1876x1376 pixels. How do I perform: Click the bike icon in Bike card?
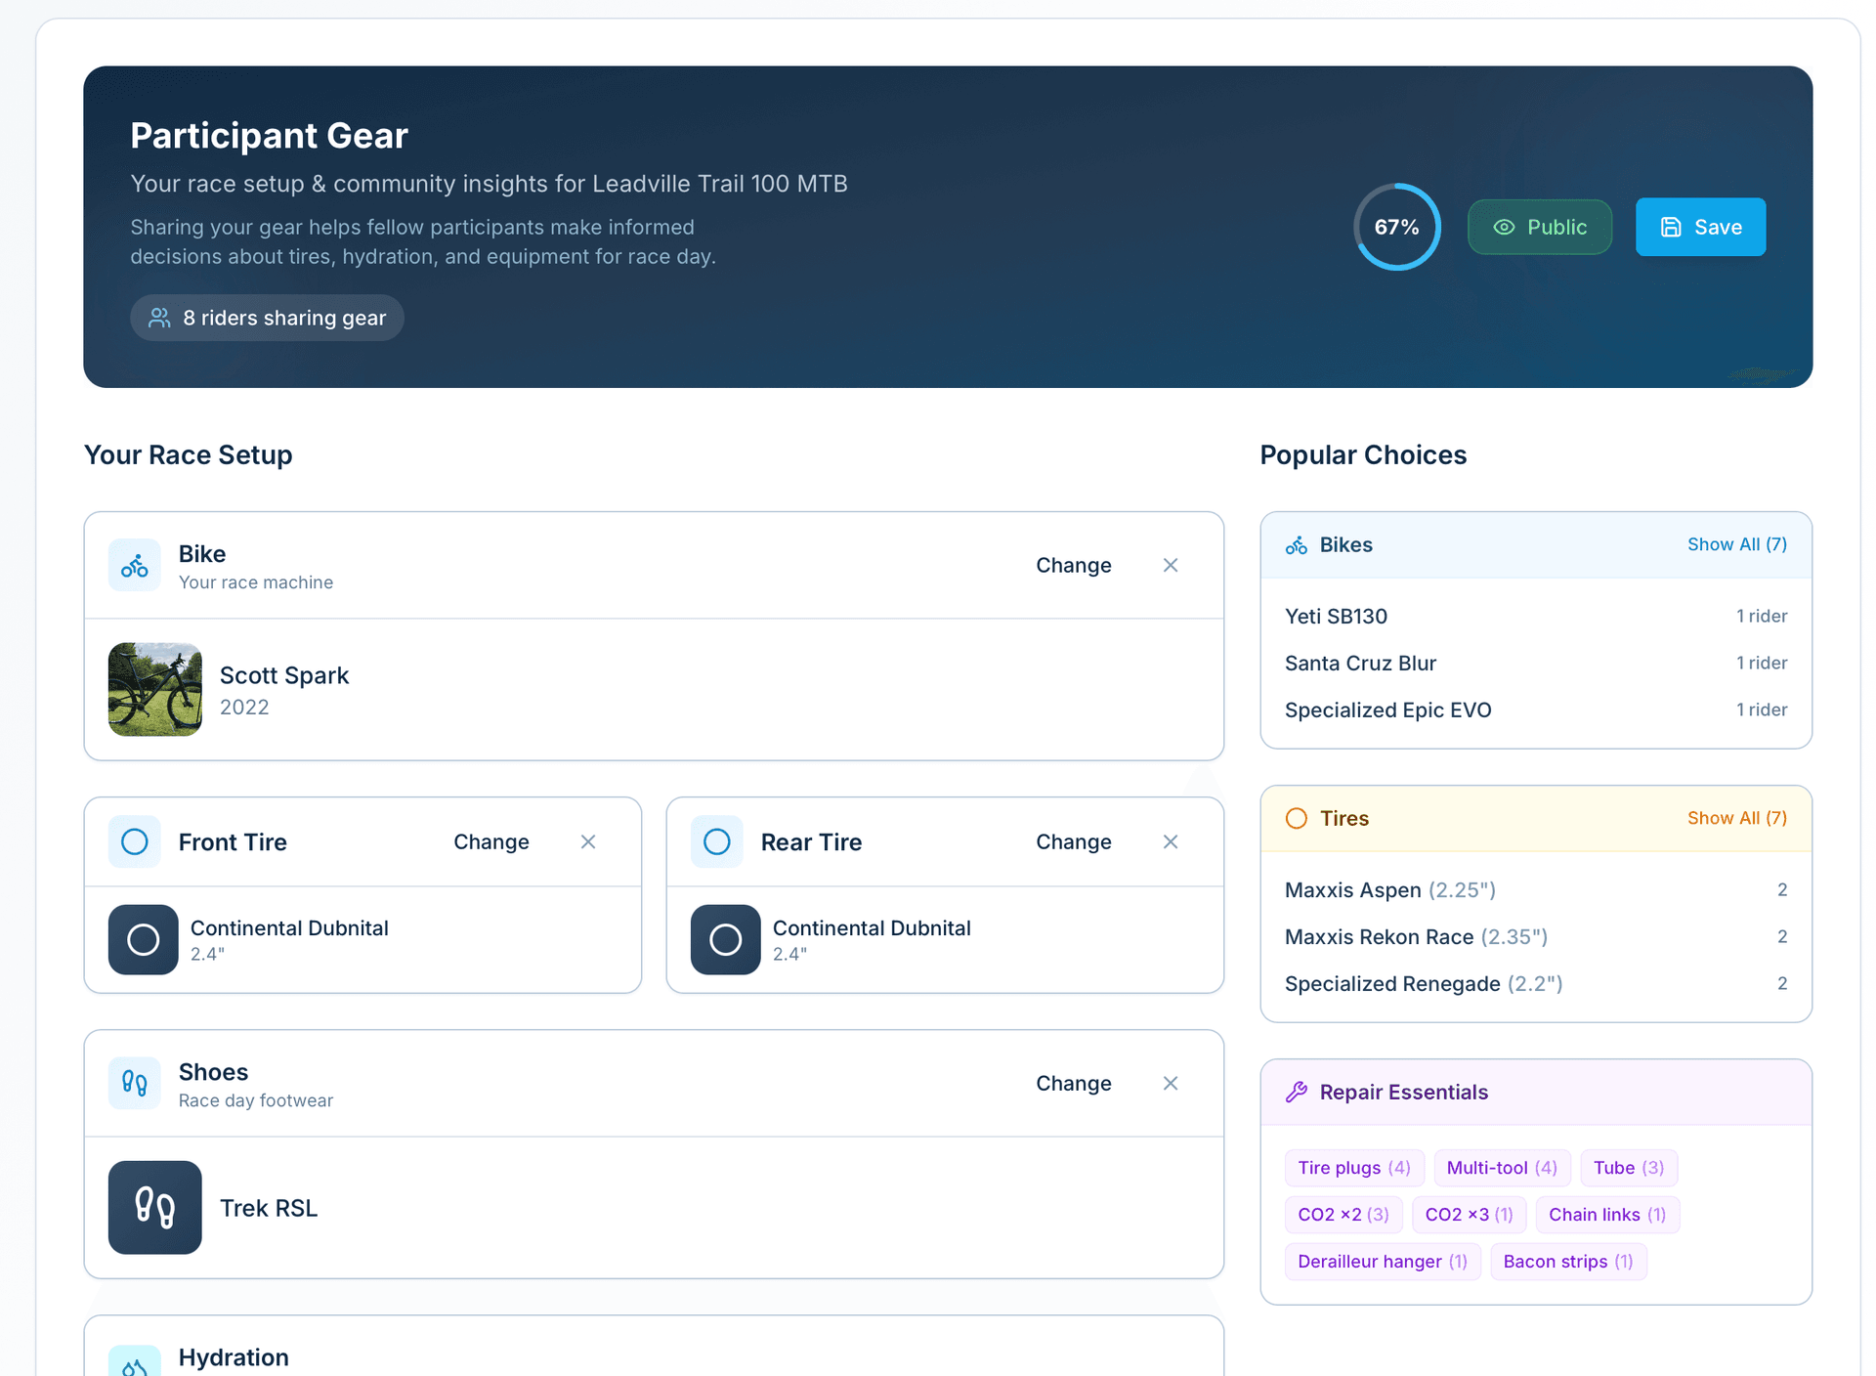[x=135, y=565]
